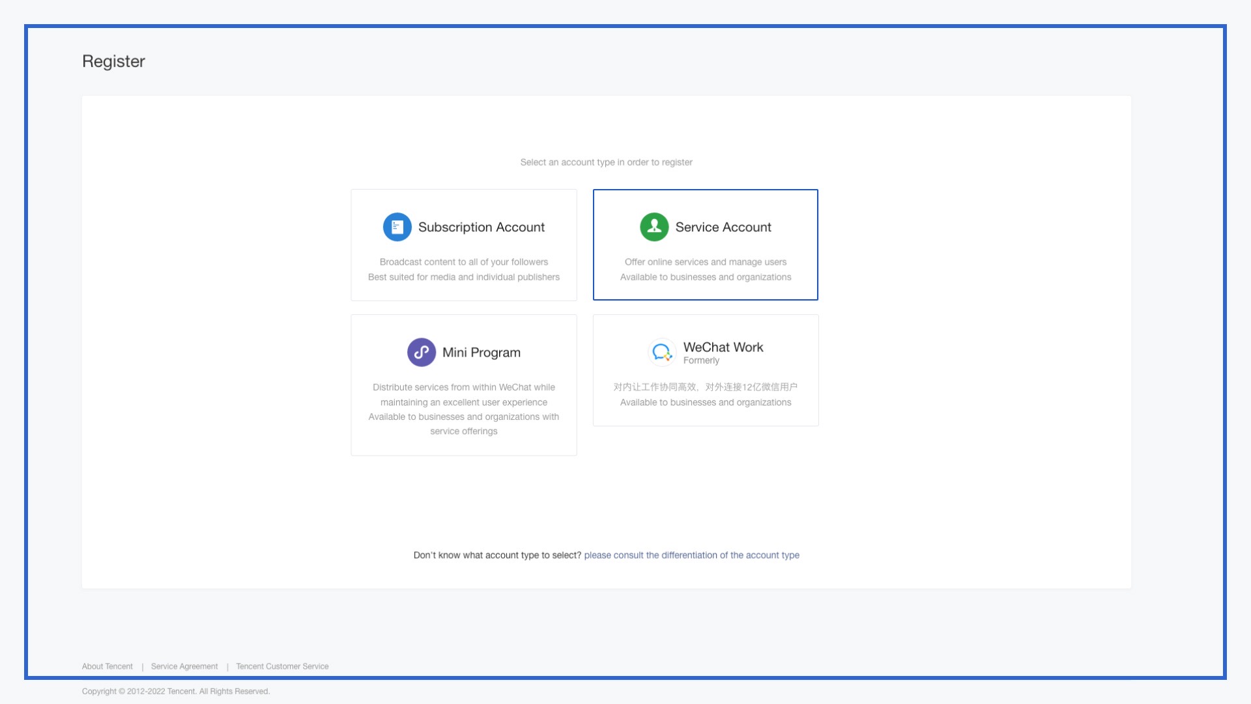Click Mini Program's 'service offerings' description text
This screenshot has height=704, width=1251.
pos(463,431)
